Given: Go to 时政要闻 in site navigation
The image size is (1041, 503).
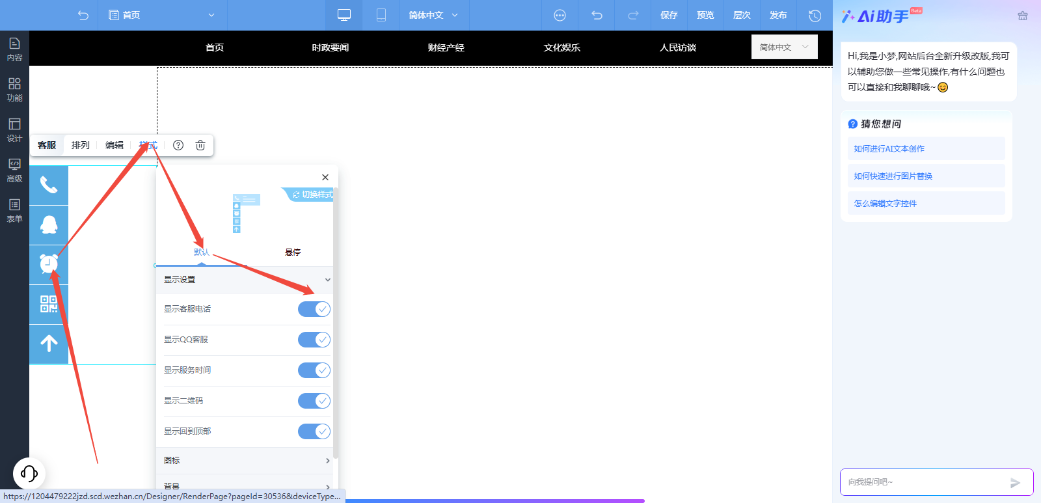Looking at the screenshot, I should (331, 48).
